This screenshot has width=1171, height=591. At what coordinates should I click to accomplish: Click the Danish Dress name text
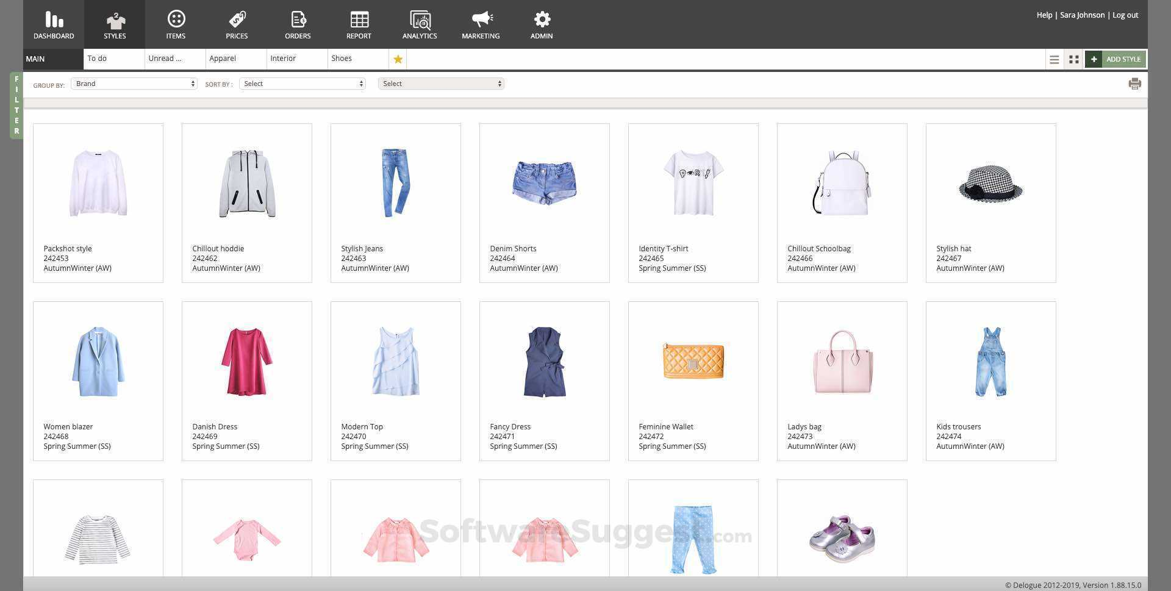[x=215, y=427]
